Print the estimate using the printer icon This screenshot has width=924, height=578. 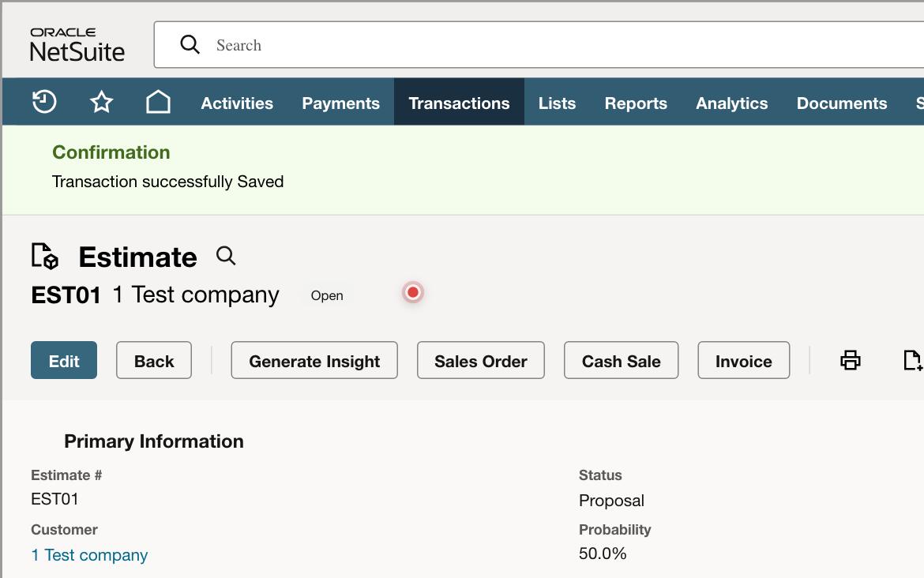coord(851,360)
